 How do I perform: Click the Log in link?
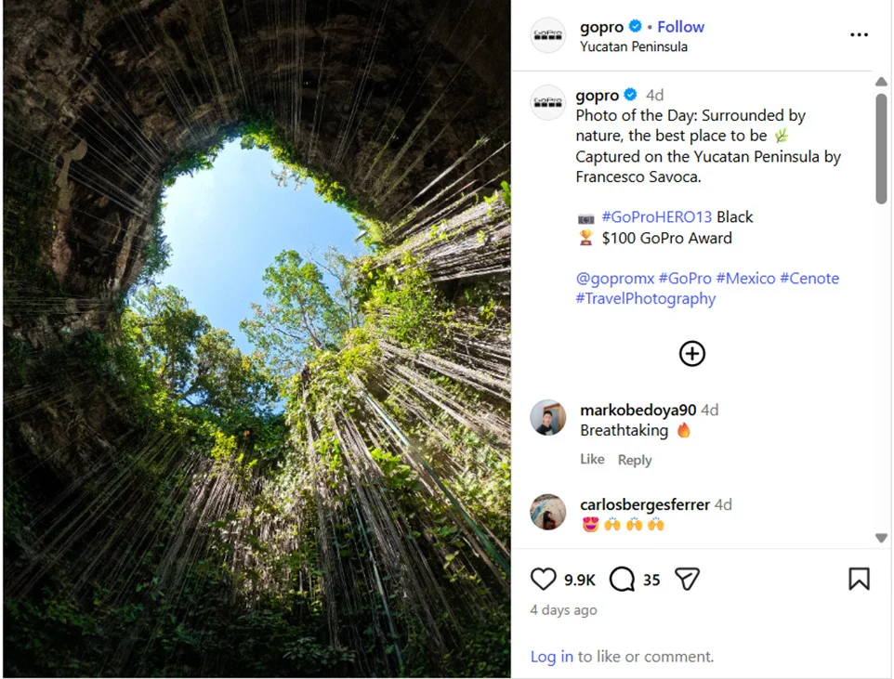551,656
